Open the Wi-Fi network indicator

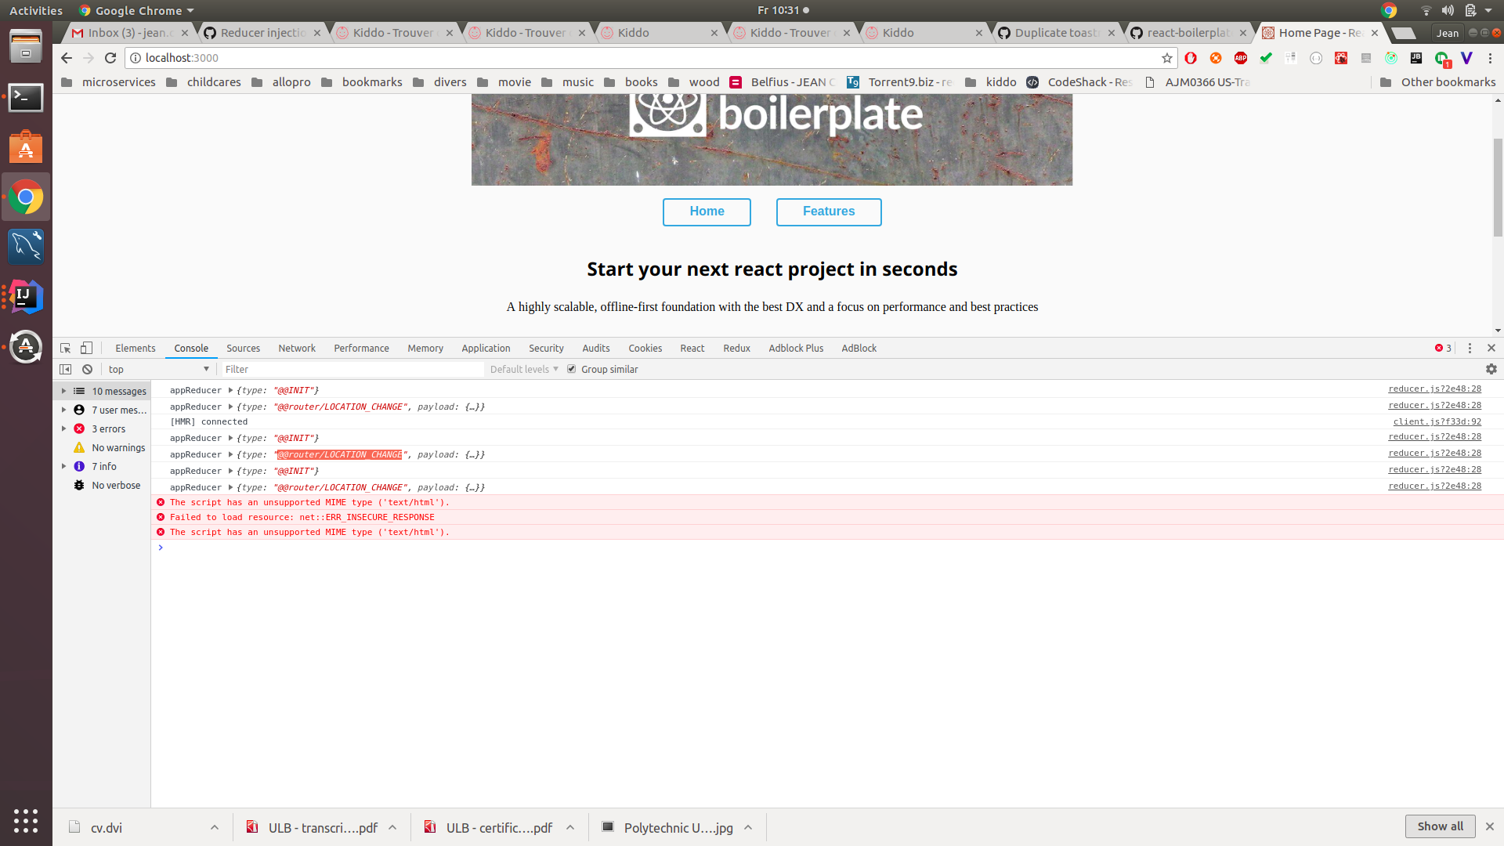point(1426,10)
